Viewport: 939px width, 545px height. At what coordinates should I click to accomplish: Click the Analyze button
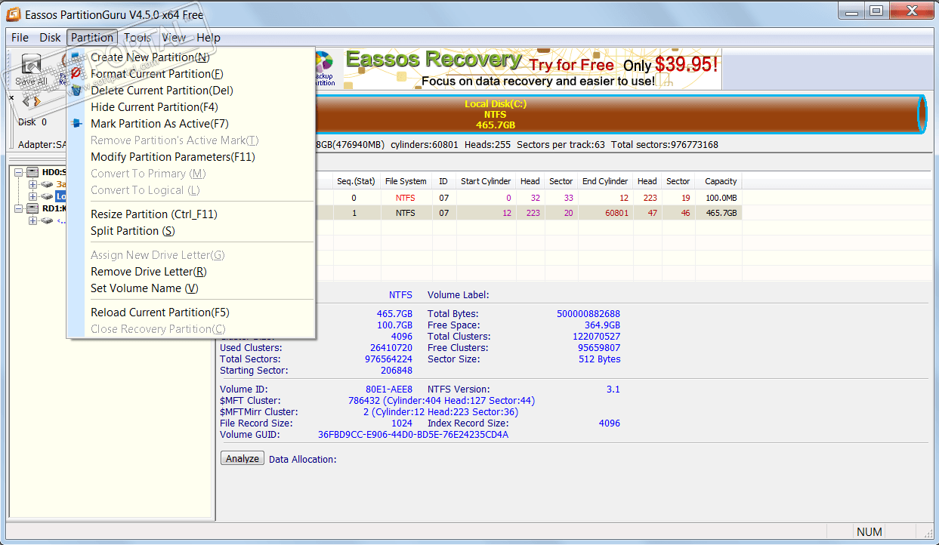point(242,458)
